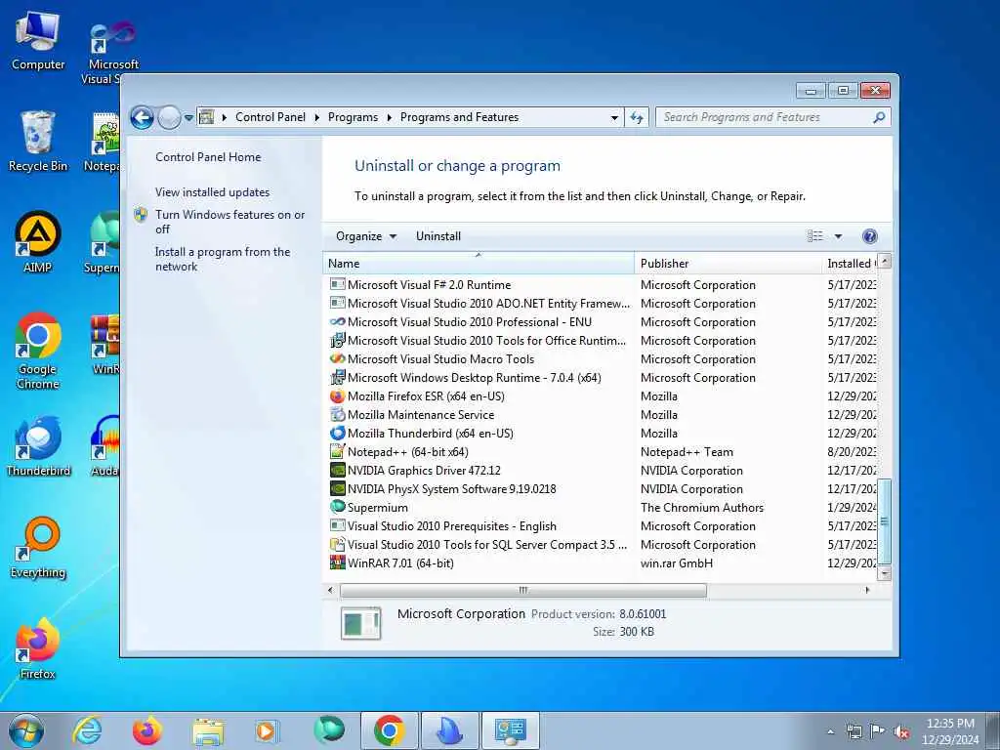Click the Mozilla Firefox ESR list icon
This screenshot has width=1000, height=750.
coord(337,396)
